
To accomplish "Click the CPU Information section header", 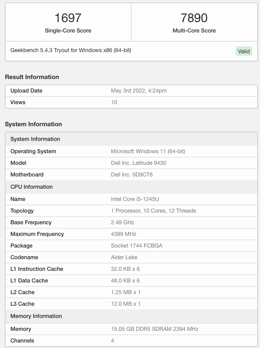I will click(x=131, y=187).
